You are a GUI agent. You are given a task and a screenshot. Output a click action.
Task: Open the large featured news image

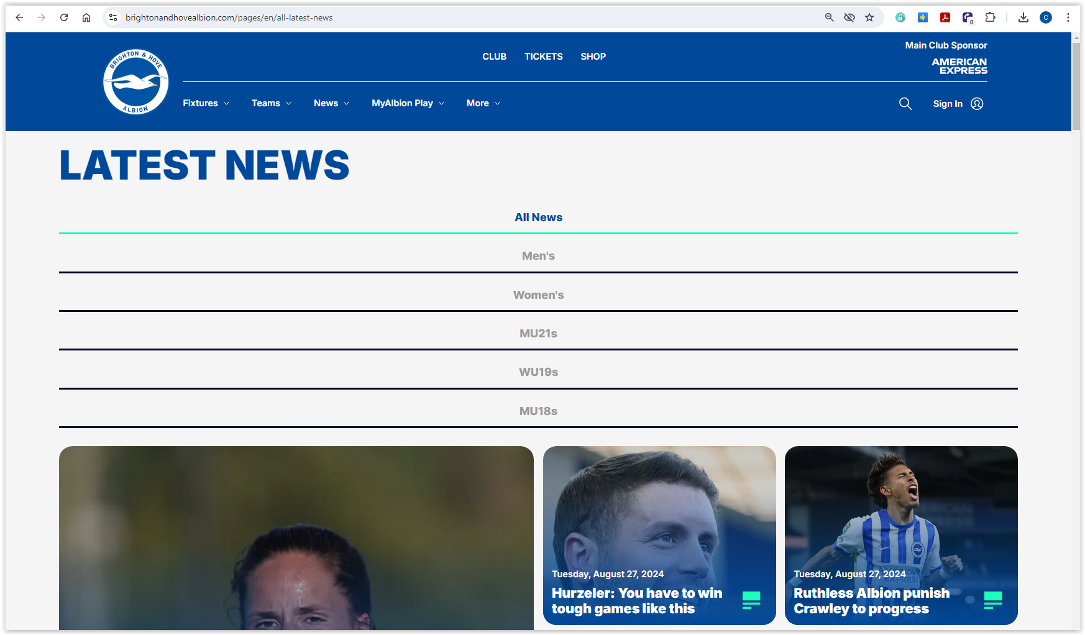pyautogui.click(x=296, y=538)
